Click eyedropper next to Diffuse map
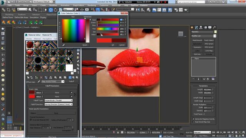246x138 pixels. pyautogui.click(x=39, y=82)
